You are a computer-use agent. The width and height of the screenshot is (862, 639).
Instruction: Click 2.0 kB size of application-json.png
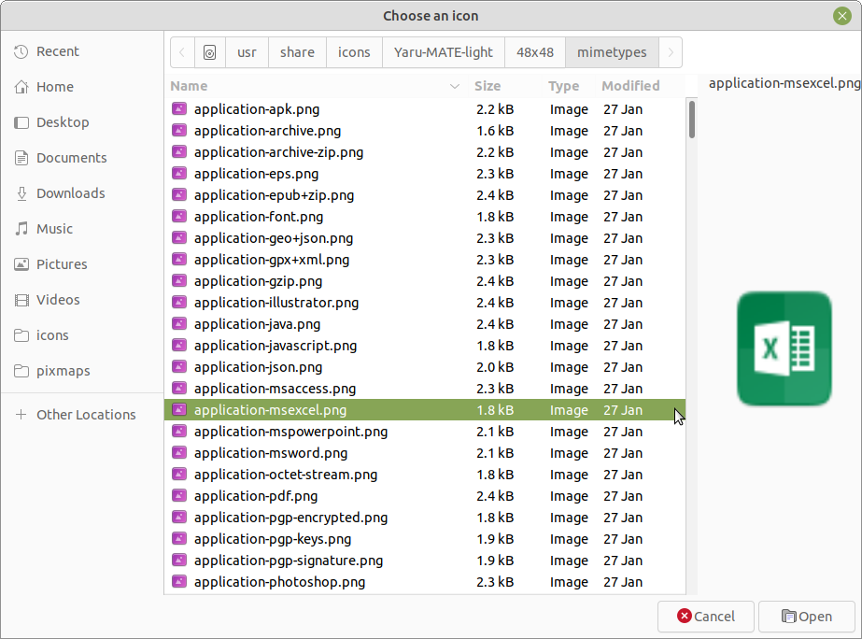pyautogui.click(x=495, y=367)
